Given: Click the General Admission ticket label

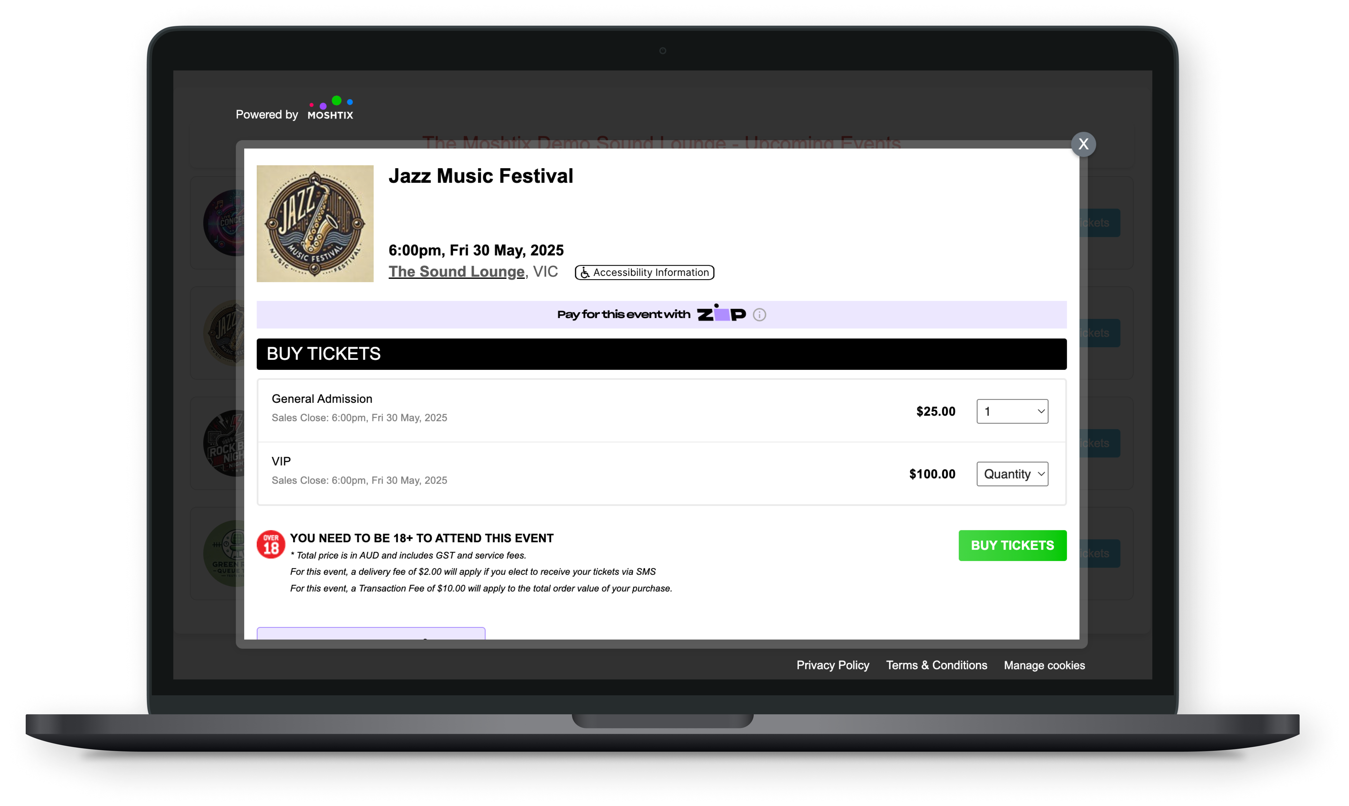Looking at the screenshot, I should (x=322, y=399).
